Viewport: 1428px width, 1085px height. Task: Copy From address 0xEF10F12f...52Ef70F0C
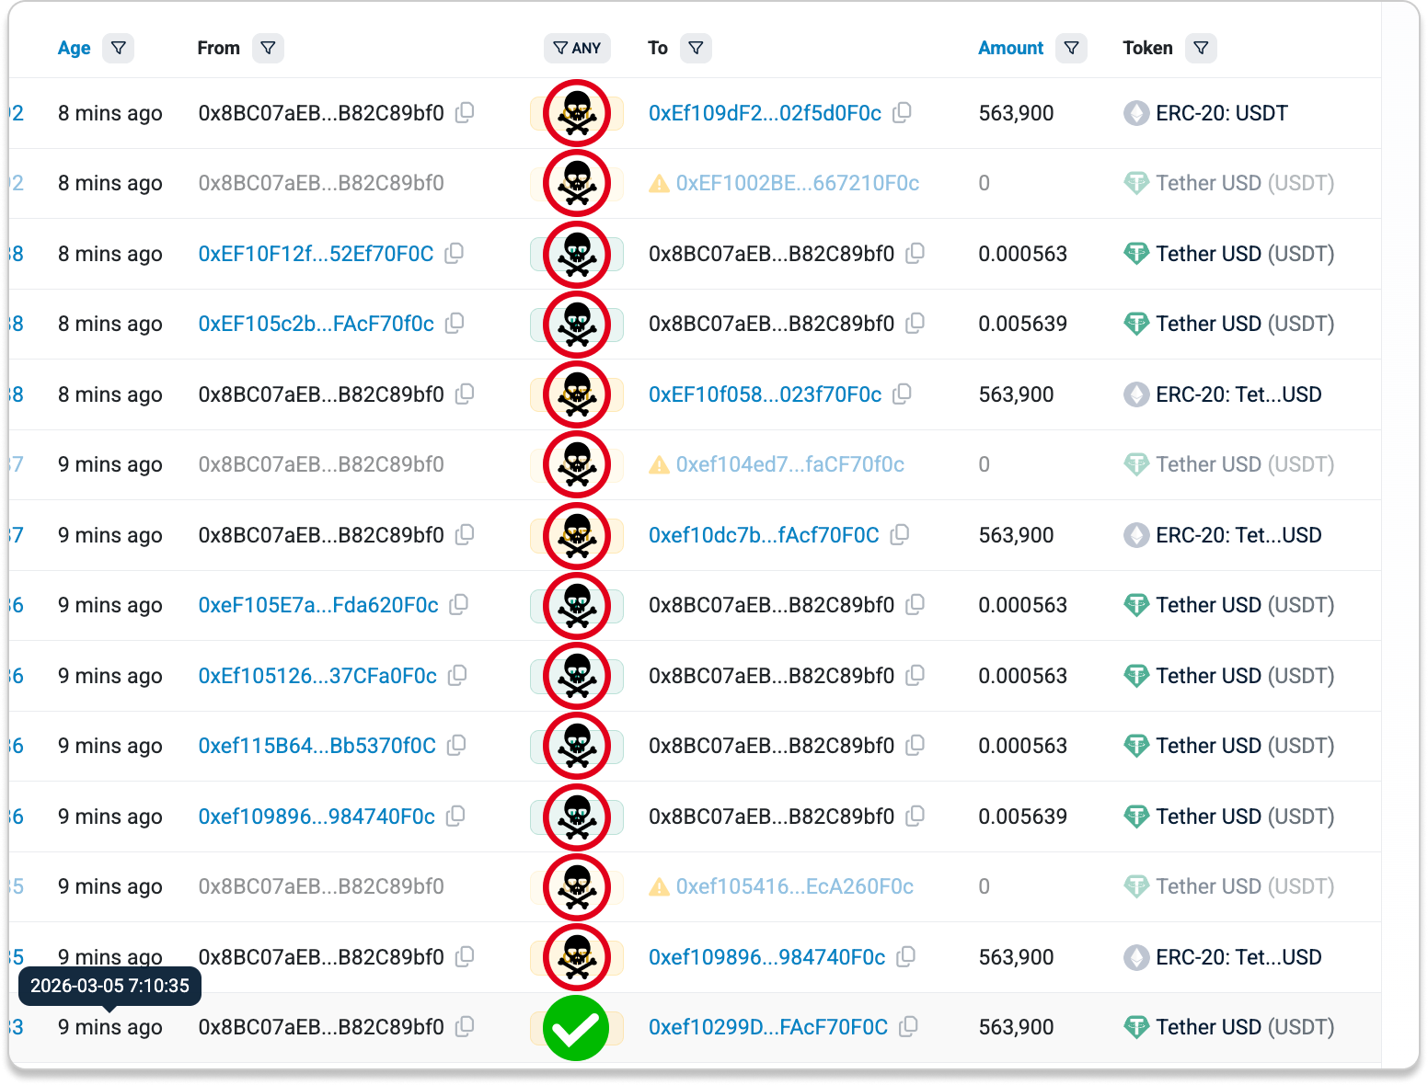[x=455, y=253]
